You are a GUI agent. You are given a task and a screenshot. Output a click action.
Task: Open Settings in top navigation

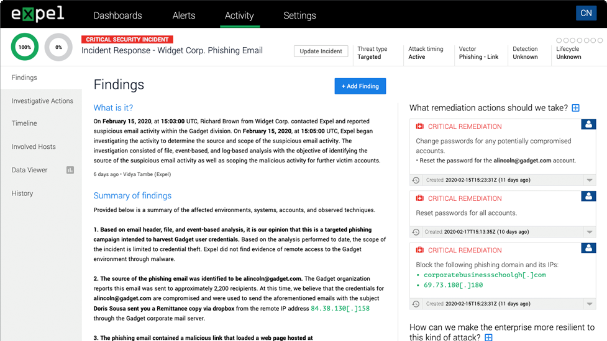pyautogui.click(x=299, y=15)
